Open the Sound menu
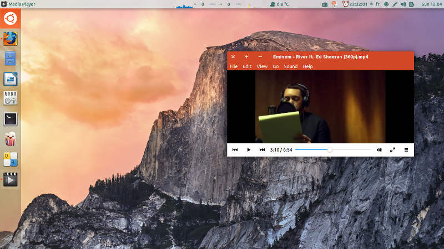Screen dimensions: 444x249 tap(290, 66)
